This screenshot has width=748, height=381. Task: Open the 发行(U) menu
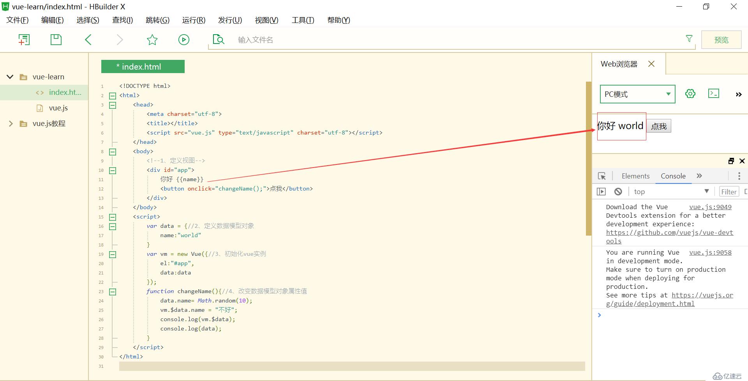click(230, 20)
